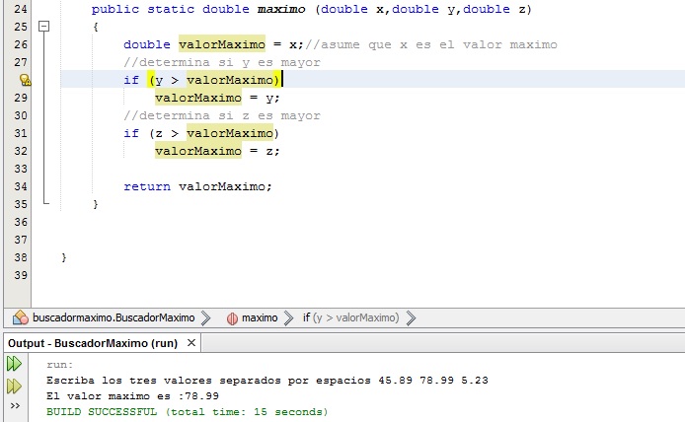Close the Output - BuscadorMaximo (run) tab
Image resolution: width=685 pixels, height=422 pixels.
191,343
